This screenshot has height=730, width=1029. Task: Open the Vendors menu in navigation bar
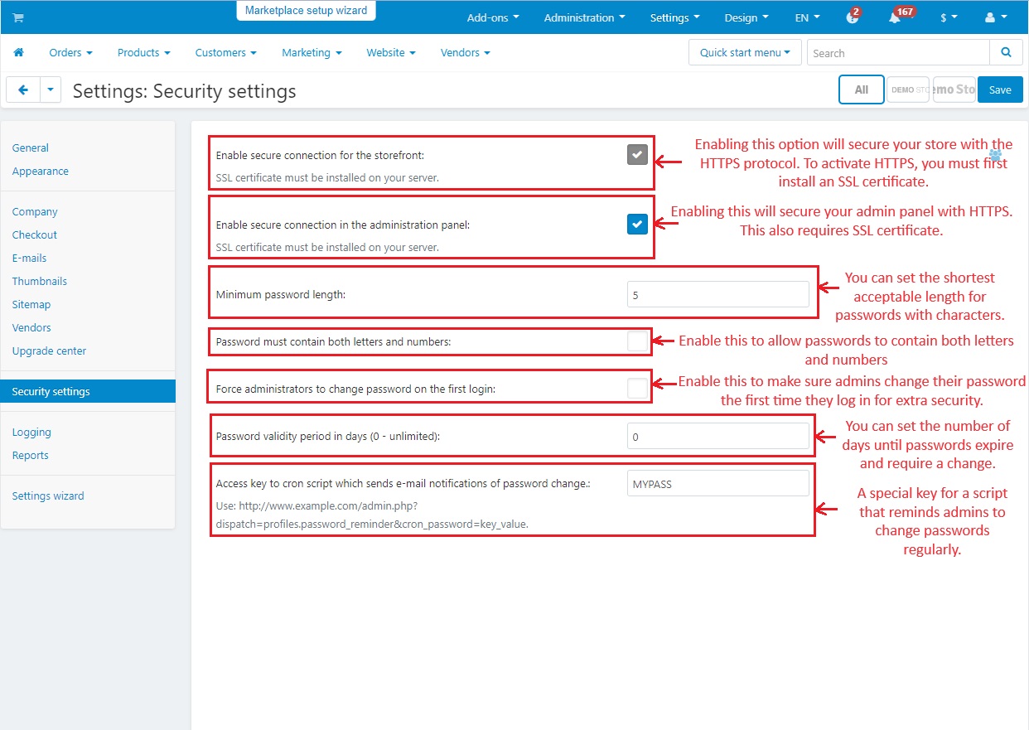465,52
